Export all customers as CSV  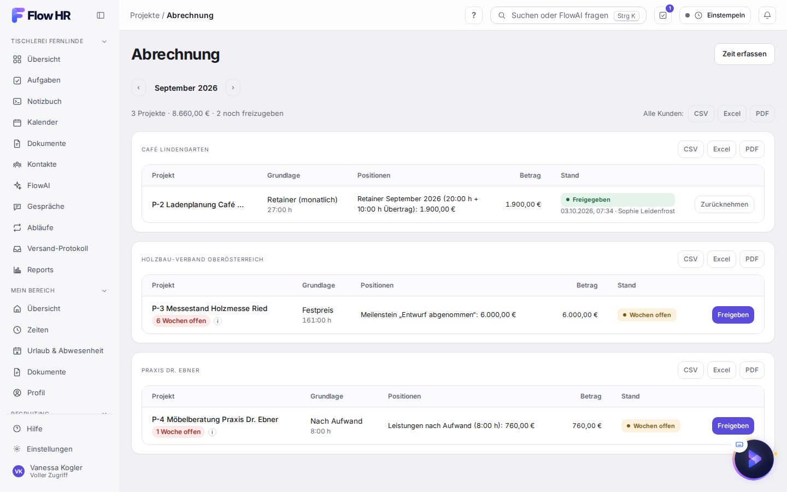click(701, 114)
